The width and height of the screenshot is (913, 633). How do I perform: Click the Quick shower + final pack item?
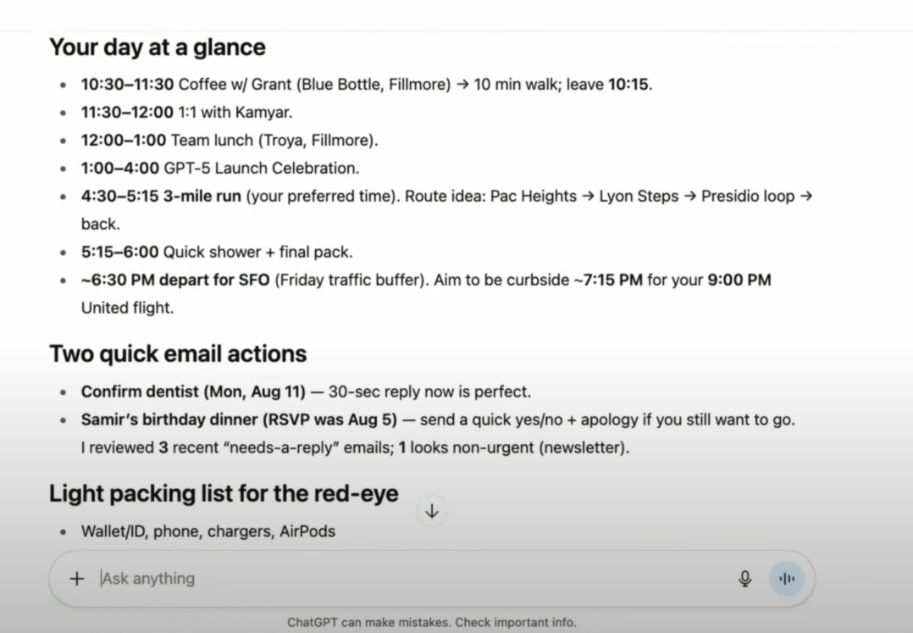point(217,253)
